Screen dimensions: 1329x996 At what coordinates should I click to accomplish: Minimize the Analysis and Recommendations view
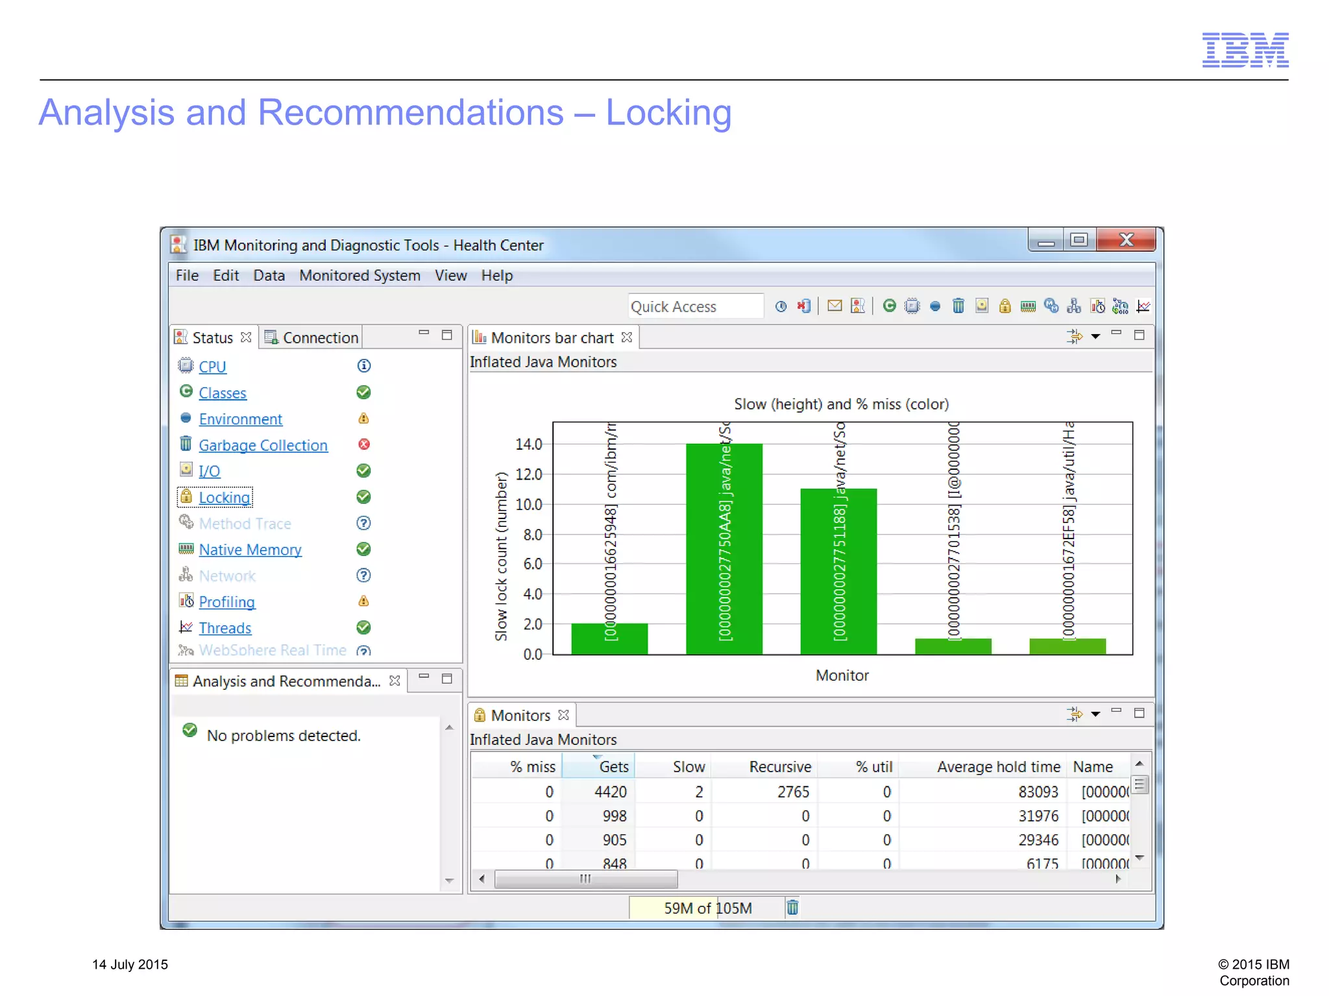[424, 676]
